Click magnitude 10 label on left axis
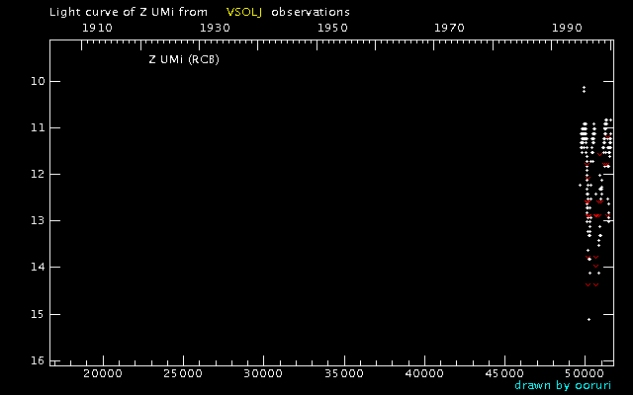Image resolution: width=633 pixels, height=395 pixels. 38,81
